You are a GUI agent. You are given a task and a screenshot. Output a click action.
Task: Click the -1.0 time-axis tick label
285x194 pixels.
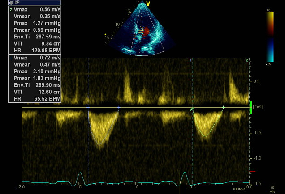tap(134, 186)
